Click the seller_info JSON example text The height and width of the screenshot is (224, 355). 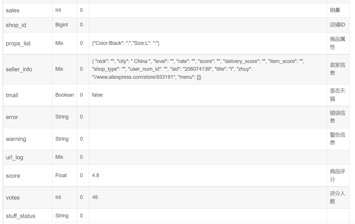click(x=198, y=69)
